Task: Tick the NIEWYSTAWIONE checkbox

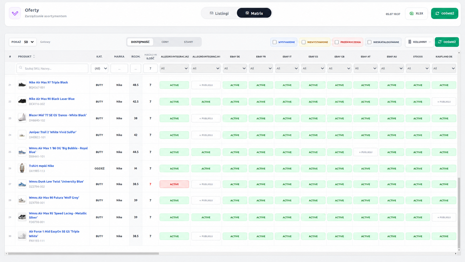Action: [x=303, y=42]
